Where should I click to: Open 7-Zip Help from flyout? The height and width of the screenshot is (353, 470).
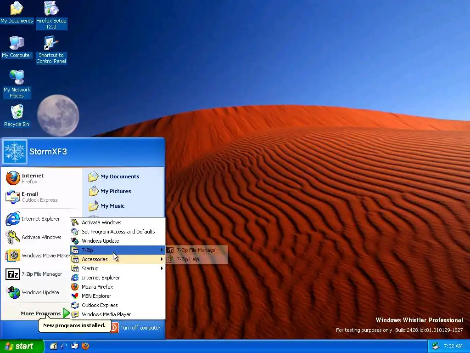196,259
